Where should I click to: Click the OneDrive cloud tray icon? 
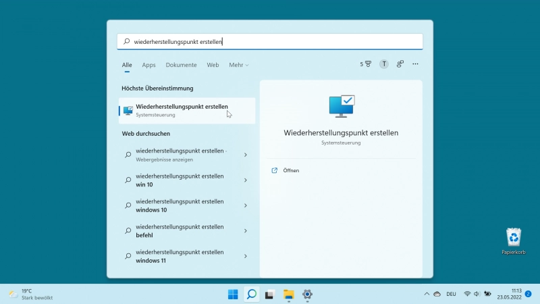437,294
